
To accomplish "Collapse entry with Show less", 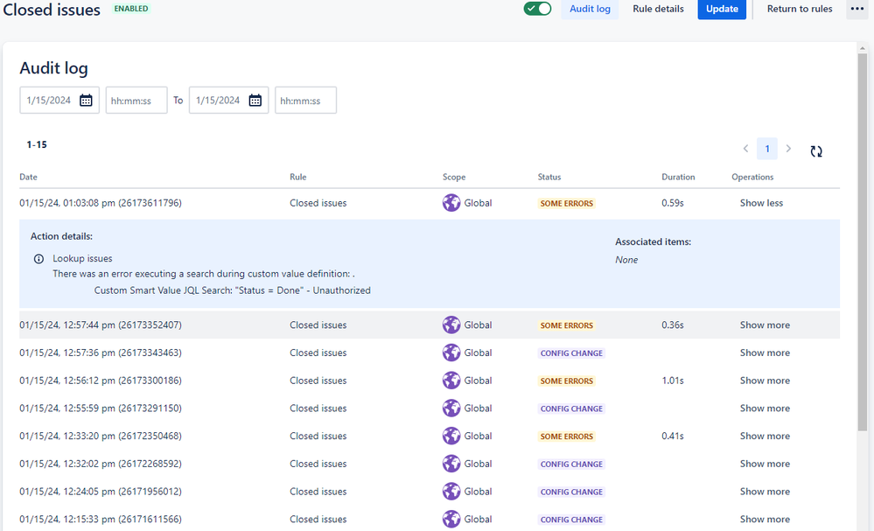I will (761, 203).
